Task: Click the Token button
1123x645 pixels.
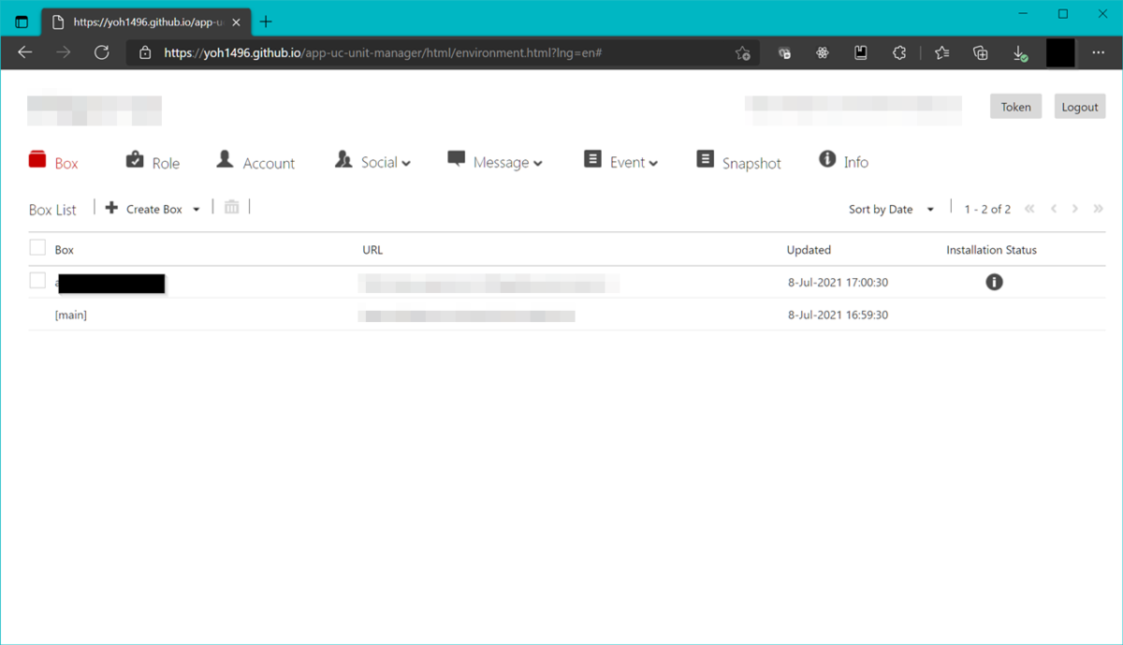Action: 1015,107
